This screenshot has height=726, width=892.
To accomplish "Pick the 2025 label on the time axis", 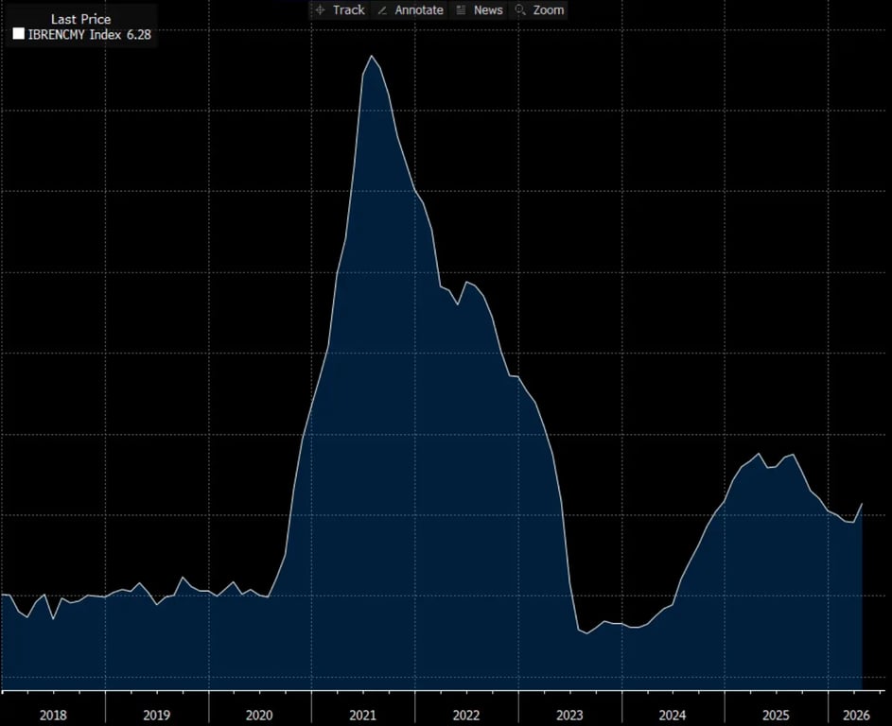I will (x=776, y=715).
